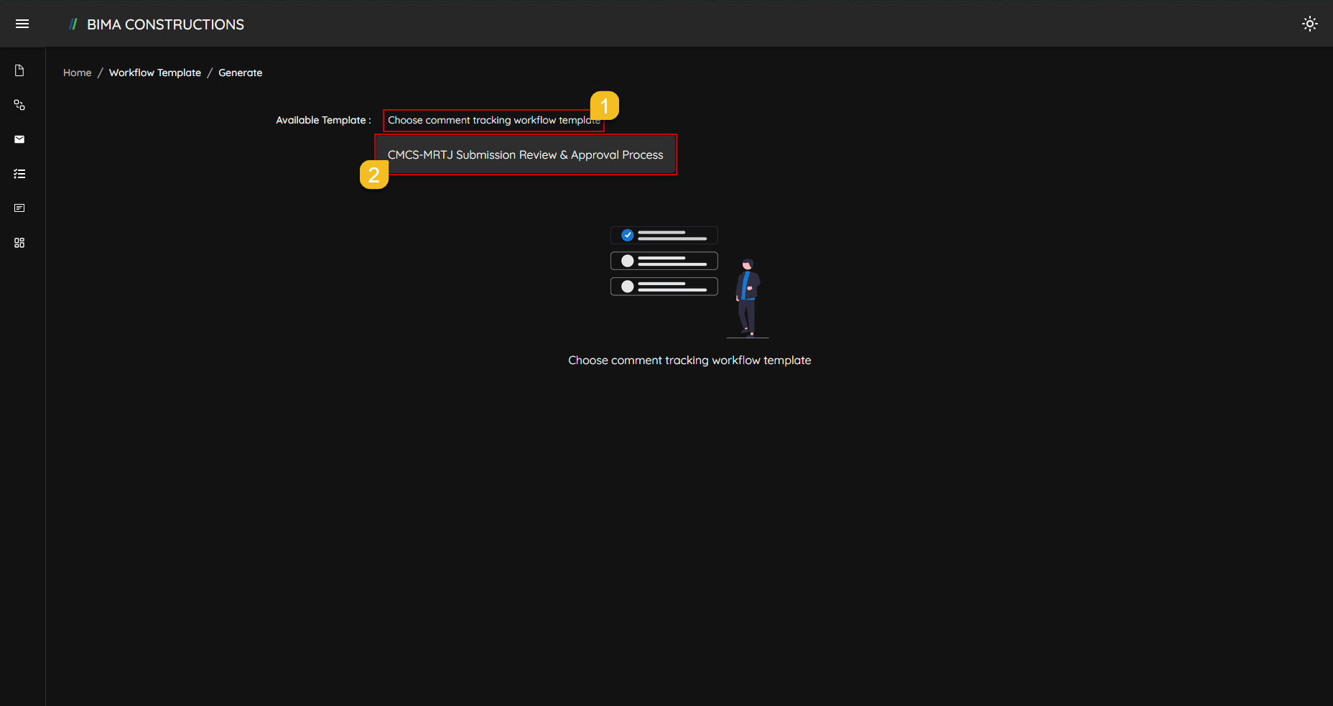Expand the comment tracking template chooser
Screen dimensions: 1333x706
click(x=493, y=120)
